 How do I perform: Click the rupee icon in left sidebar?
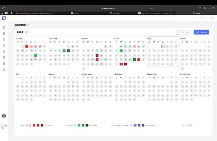pos(4,27)
